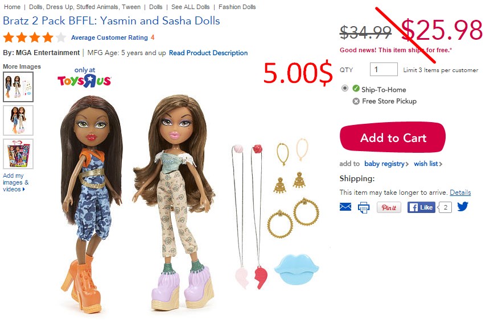This screenshot has height=326, width=502.
Task: Share the dolls via Twitter bird icon
Action: pos(463,207)
